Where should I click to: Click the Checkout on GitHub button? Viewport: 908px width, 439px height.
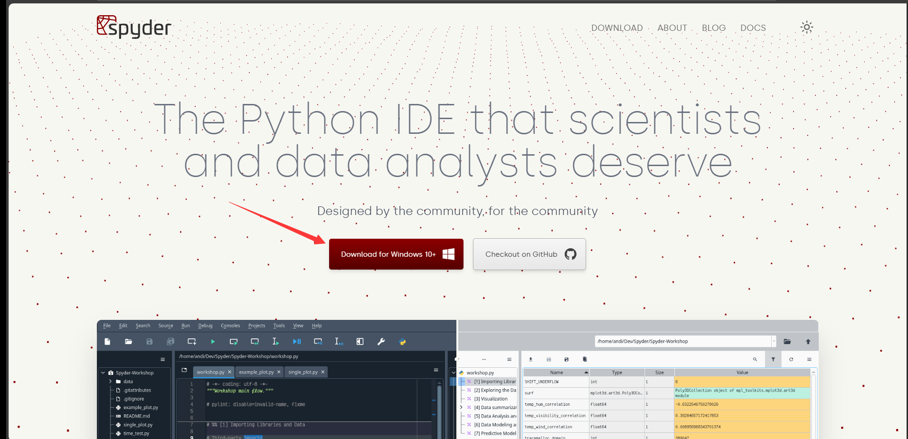coord(530,254)
